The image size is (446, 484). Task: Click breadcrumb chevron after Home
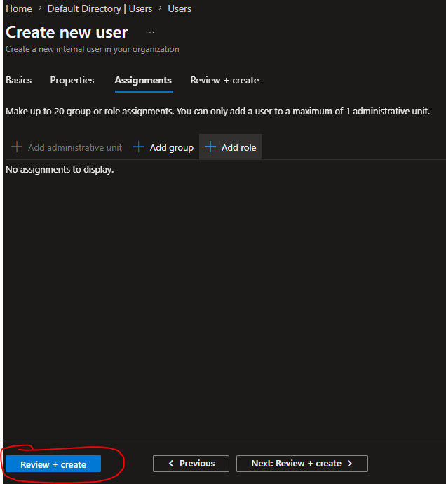pos(40,8)
